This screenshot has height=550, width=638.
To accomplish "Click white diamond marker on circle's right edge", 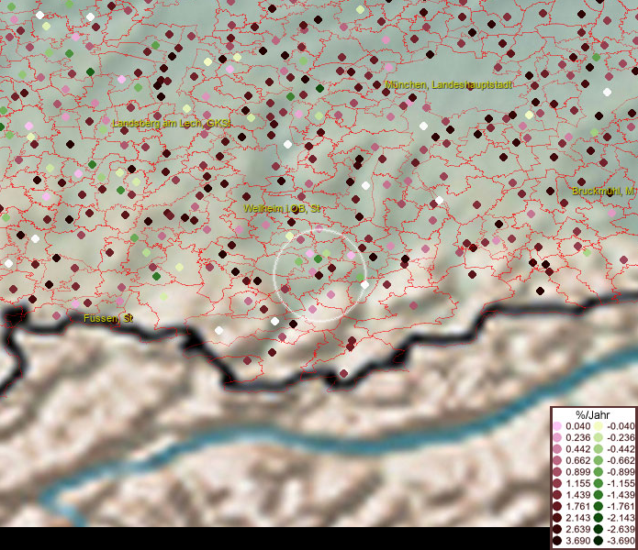I will tap(364, 285).
